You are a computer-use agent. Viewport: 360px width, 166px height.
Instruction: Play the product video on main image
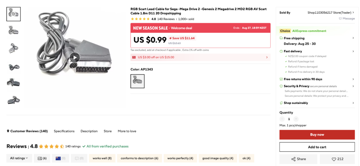click(x=75, y=57)
